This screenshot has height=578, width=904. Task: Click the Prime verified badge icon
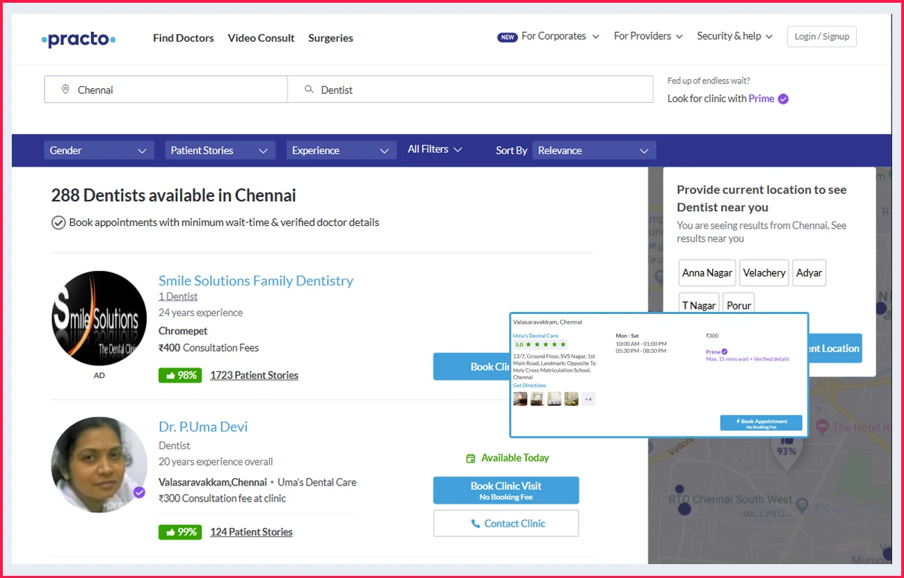[782, 99]
